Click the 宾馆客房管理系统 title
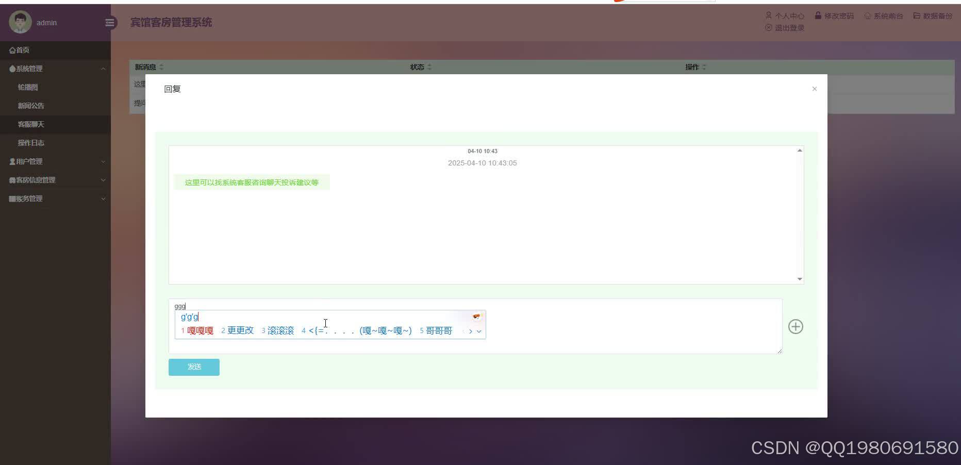The height and width of the screenshot is (465, 961). pyautogui.click(x=171, y=22)
